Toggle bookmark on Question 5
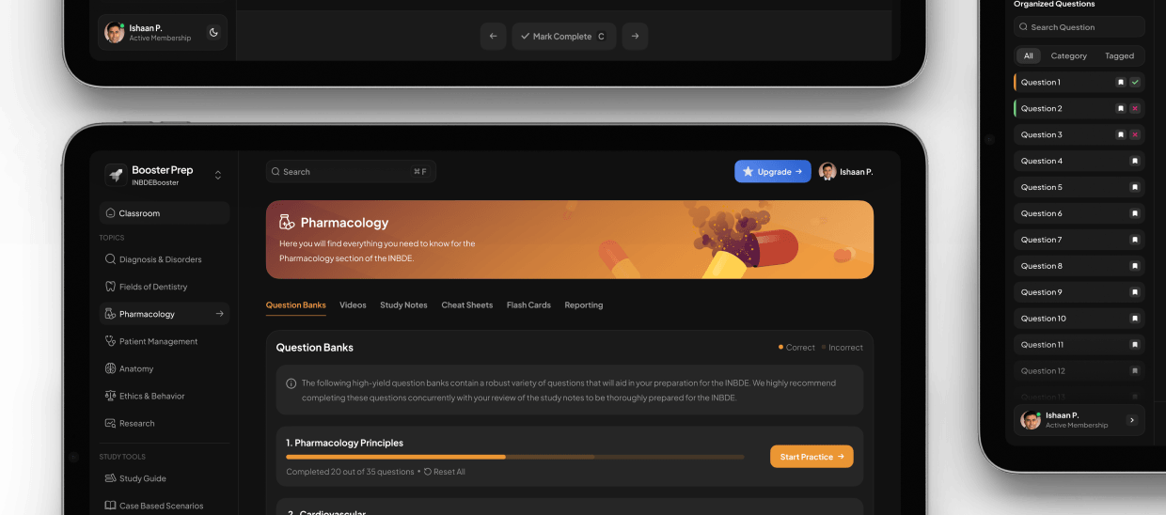Screen dimensions: 1166x515 (x=1135, y=188)
